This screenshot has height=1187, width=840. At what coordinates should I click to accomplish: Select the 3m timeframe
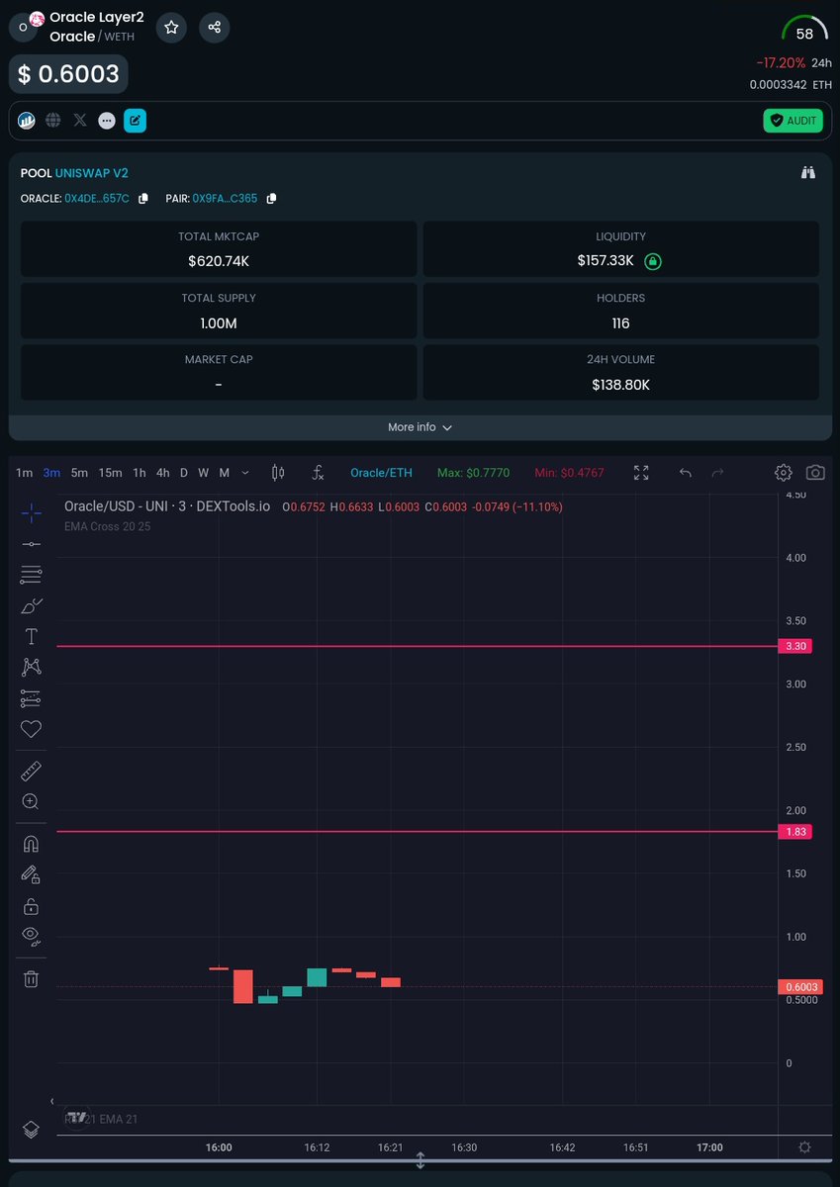(x=51, y=473)
